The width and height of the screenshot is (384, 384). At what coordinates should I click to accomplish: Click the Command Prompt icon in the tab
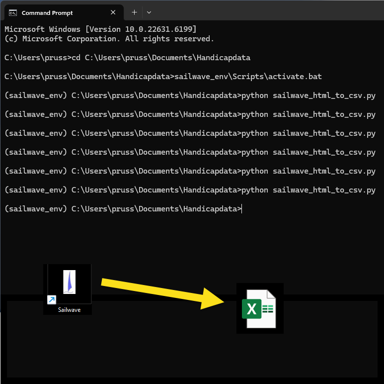tap(13, 12)
